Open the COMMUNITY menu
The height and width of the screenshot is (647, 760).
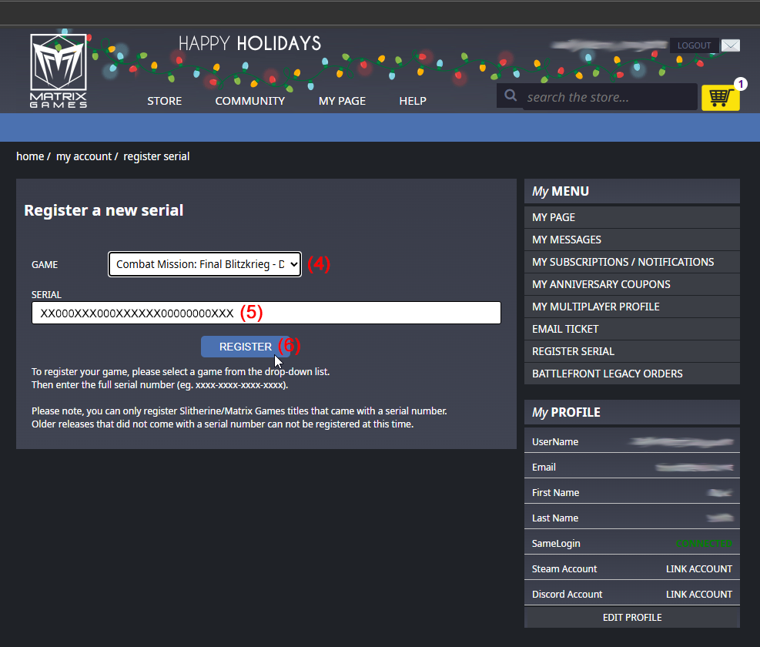coord(250,101)
